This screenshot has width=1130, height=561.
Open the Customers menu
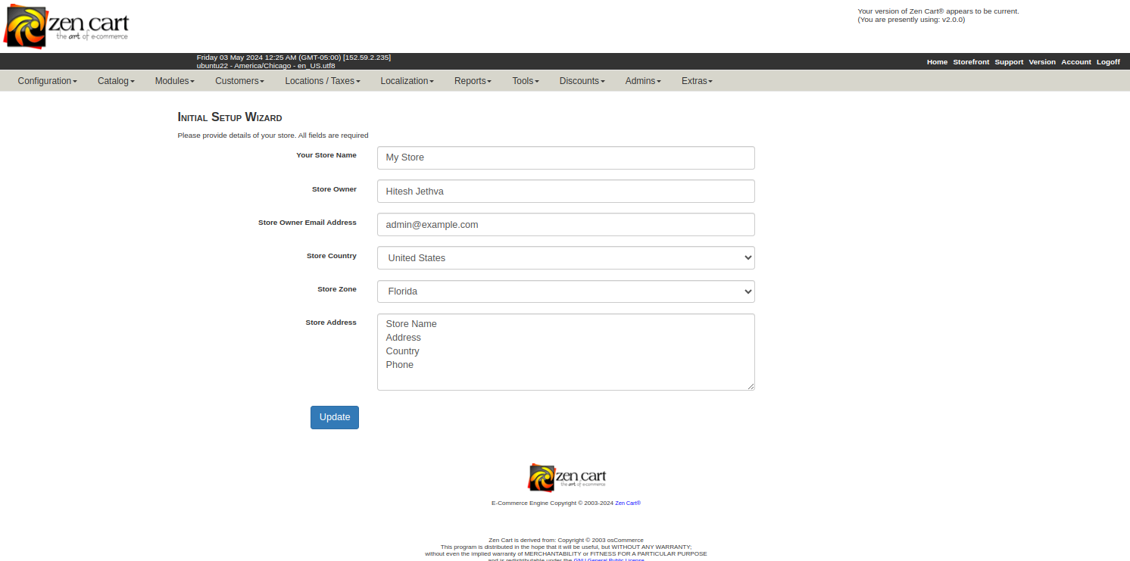coord(239,81)
